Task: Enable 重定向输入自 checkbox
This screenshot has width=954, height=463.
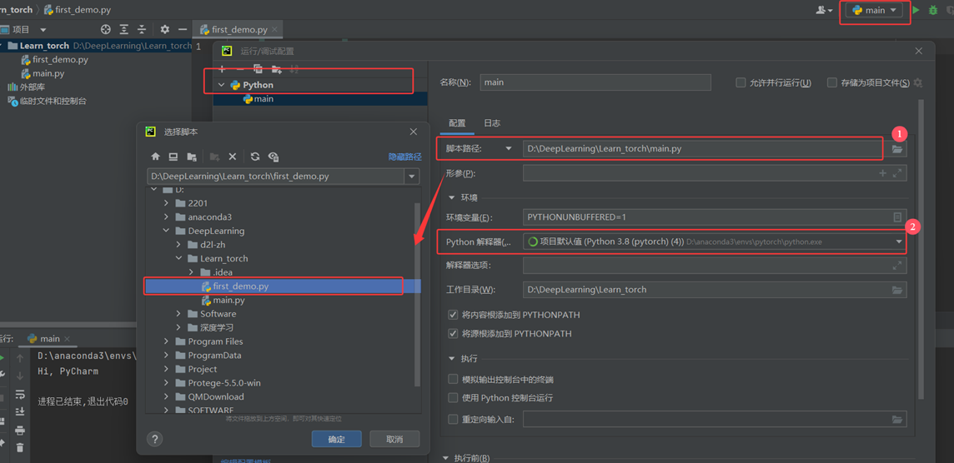Action: pos(453,419)
